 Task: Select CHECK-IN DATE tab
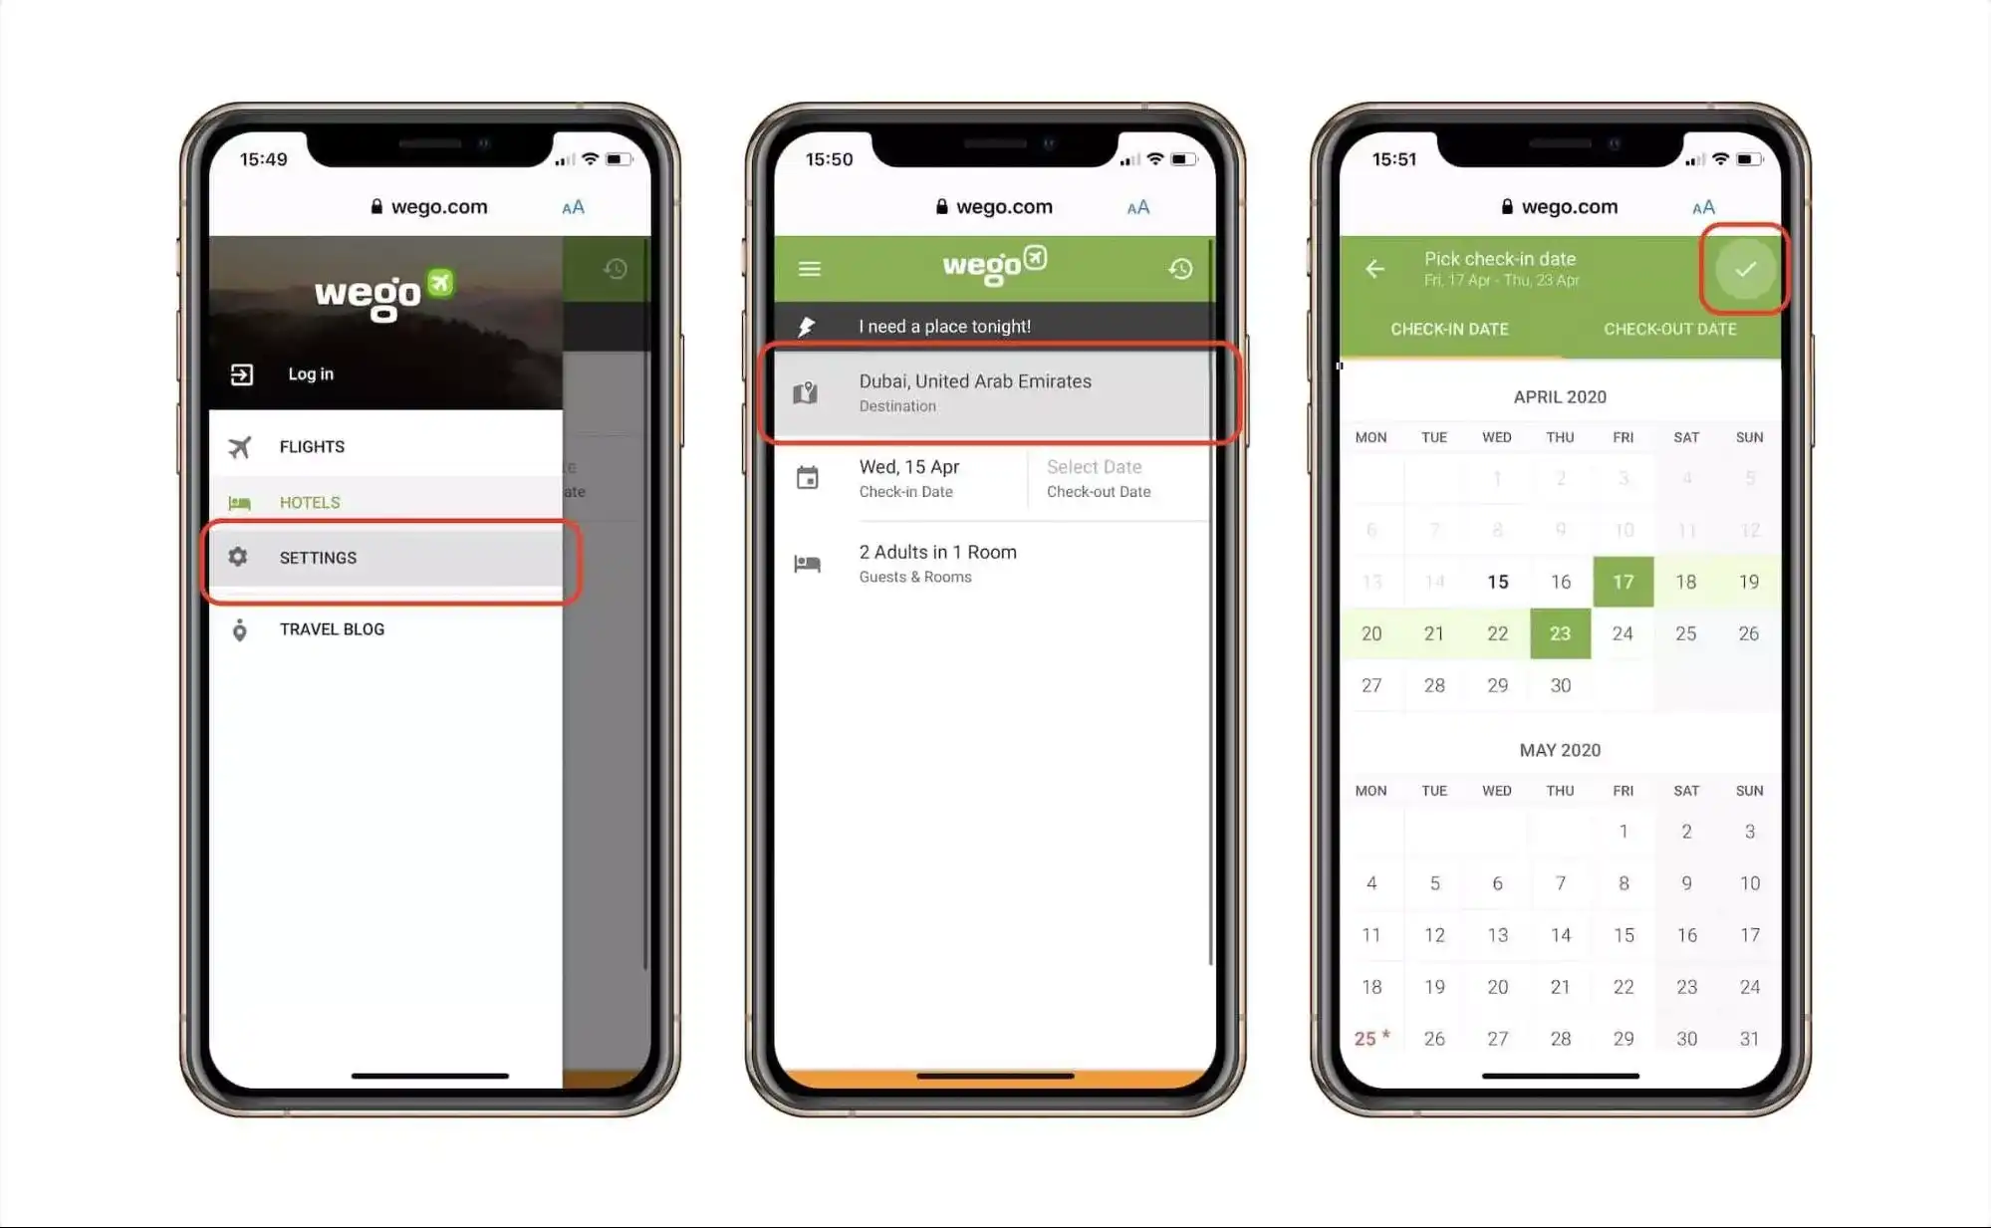point(1449,330)
